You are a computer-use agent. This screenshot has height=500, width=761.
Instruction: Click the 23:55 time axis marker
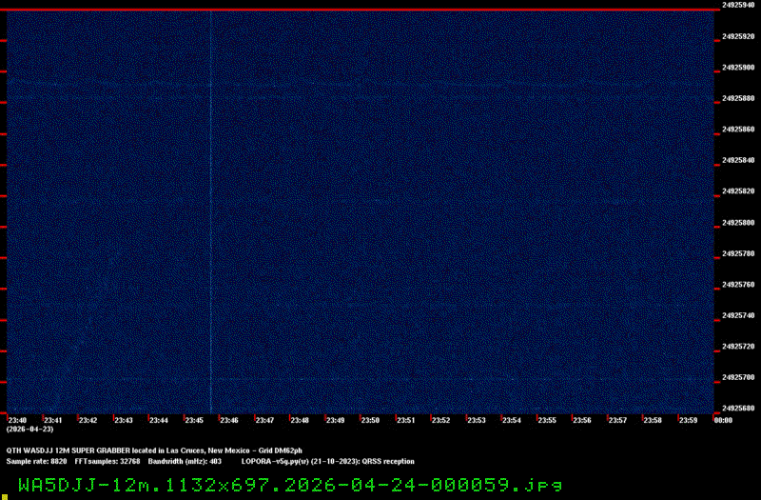[546, 420]
